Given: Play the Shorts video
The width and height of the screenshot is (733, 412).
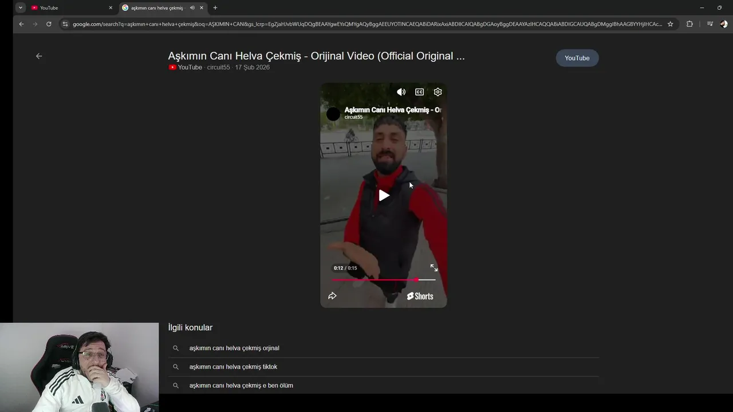Looking at the screenshot, I should point(384,195).
